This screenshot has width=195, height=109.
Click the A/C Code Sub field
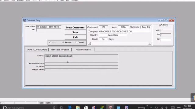pos(165,35)
